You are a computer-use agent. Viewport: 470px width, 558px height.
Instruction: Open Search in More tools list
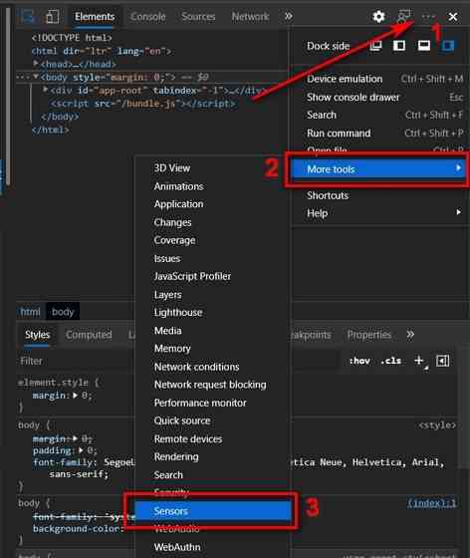click(x=212, y=475)
